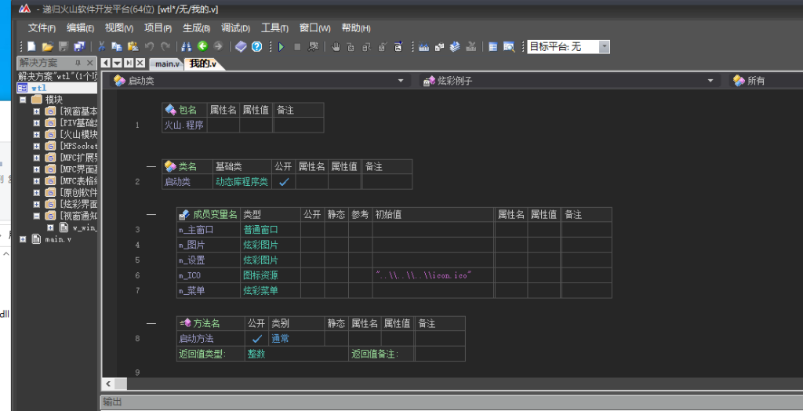
Task: Toggle 公开 cell for m_菜单
Action: 313,290
